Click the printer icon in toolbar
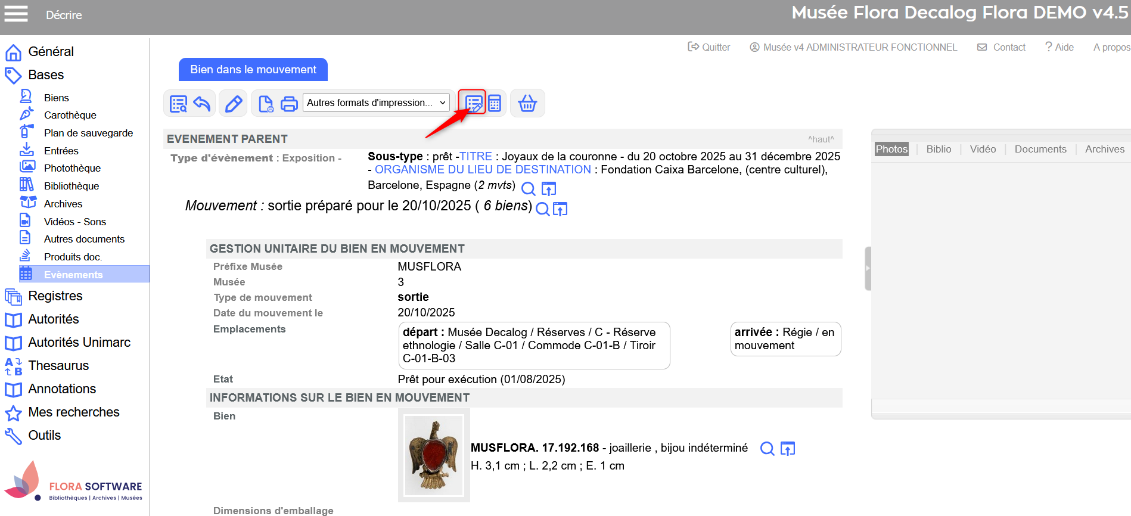The height and width of the screenshot is (516, 1131). [289, 104]
